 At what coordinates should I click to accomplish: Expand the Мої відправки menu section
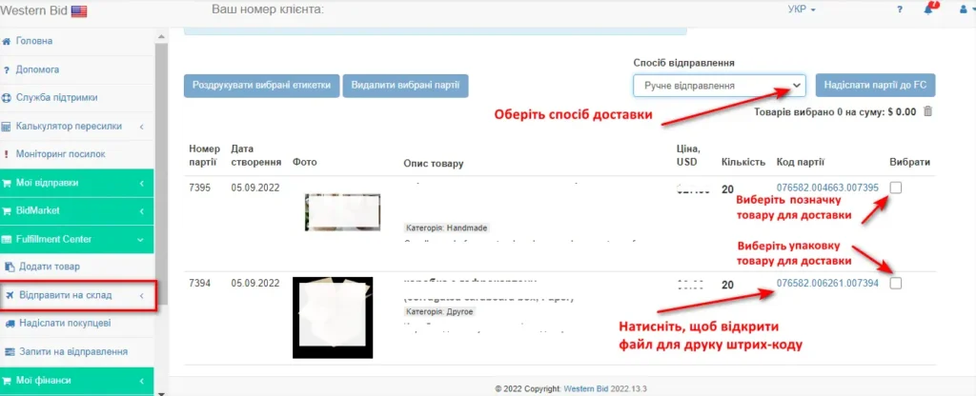pyautogui.click(x=77, y=183)
